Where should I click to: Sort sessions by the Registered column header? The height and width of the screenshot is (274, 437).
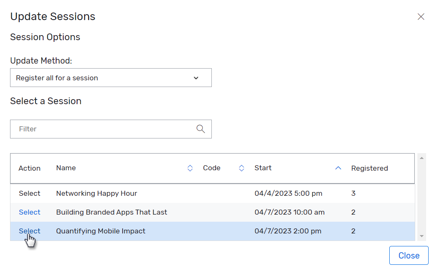tap(370, 168)
